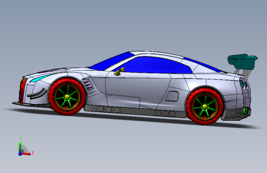Select the fuel filler door outline
This screenshot has width=267, height=173.
coord(172,96)
